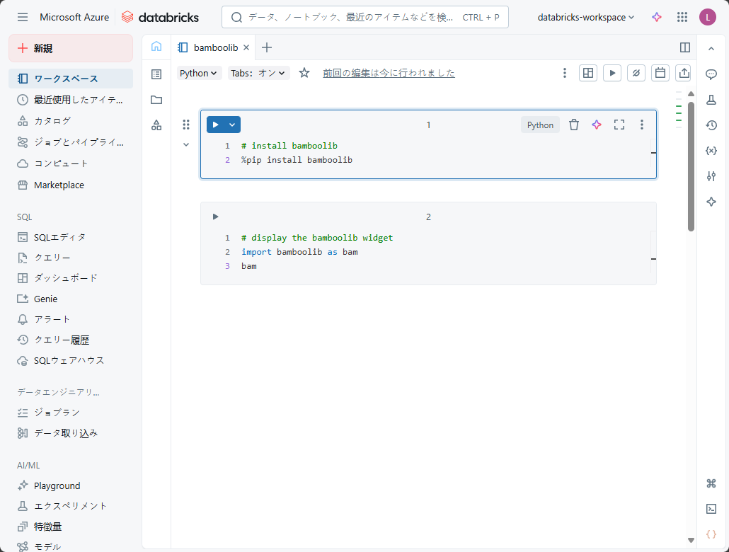Open the notebook schedule calendar icon
This screenshot has width=729, height=552.
tap(660, 73)
